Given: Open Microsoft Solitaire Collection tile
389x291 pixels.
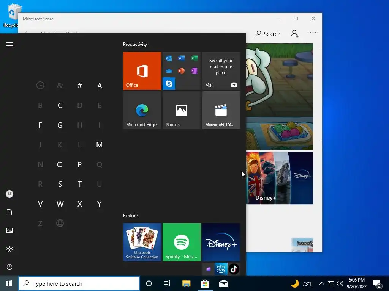Looking at the screenshot, I should pos(142,242).
